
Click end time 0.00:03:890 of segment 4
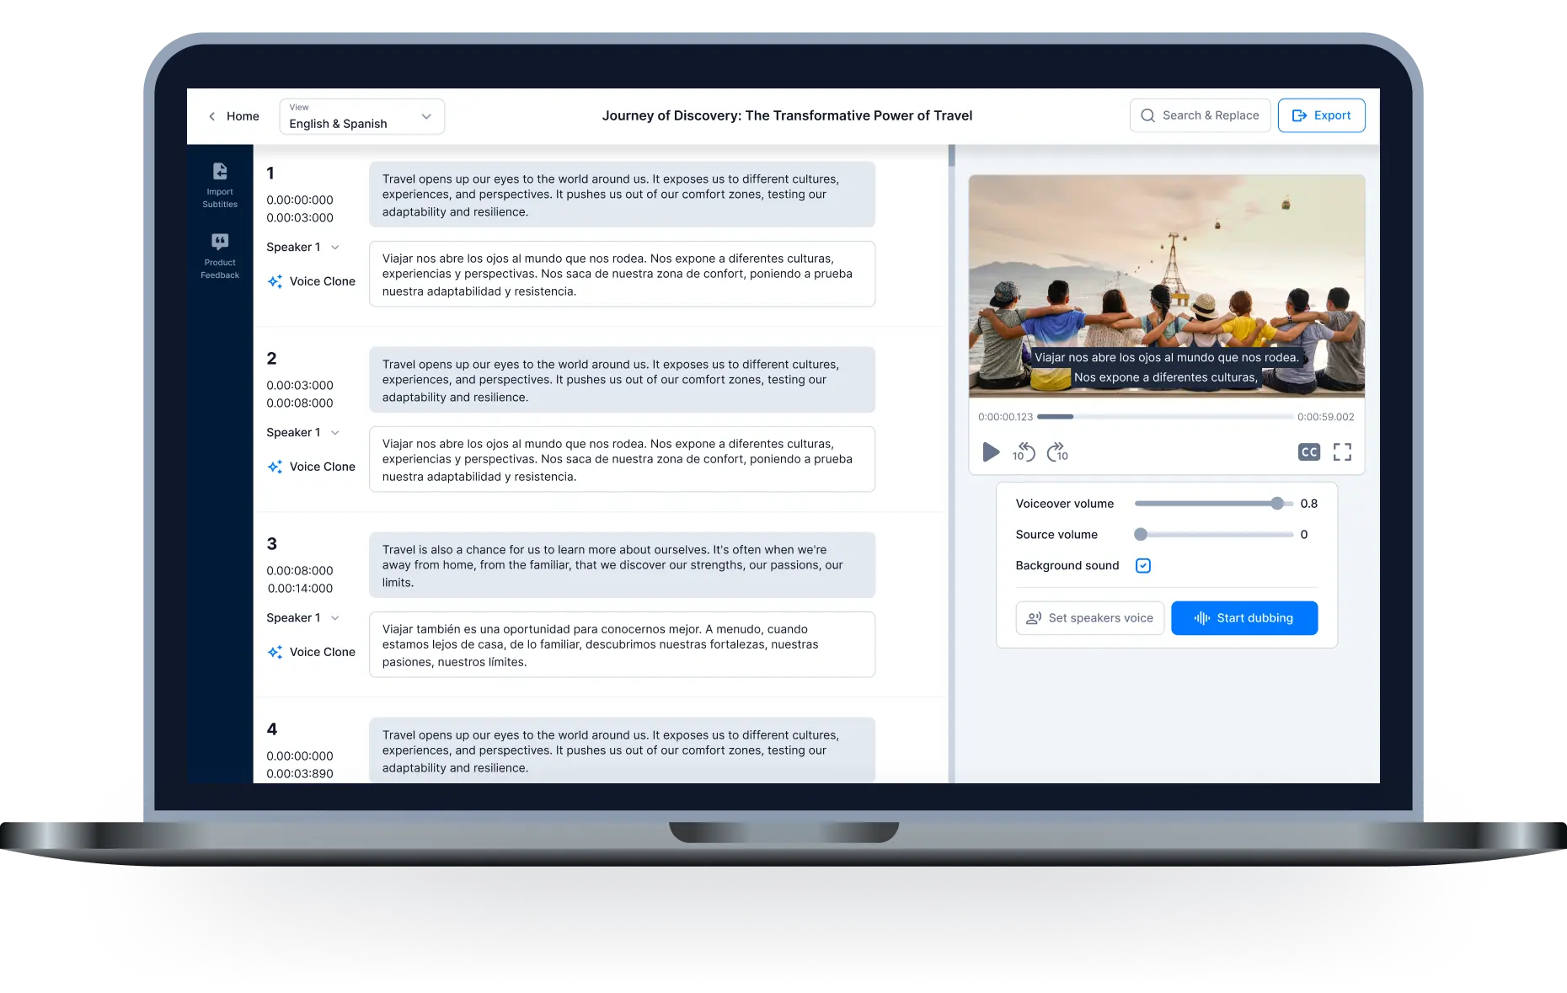click(300, 773)
